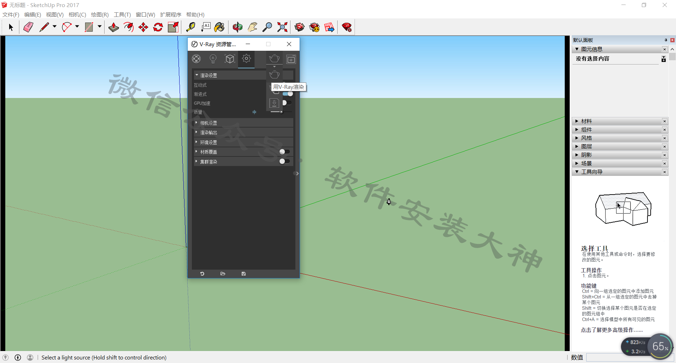Pick the Pan hand tool
676x363 pixels.
[x=252, y=27]
